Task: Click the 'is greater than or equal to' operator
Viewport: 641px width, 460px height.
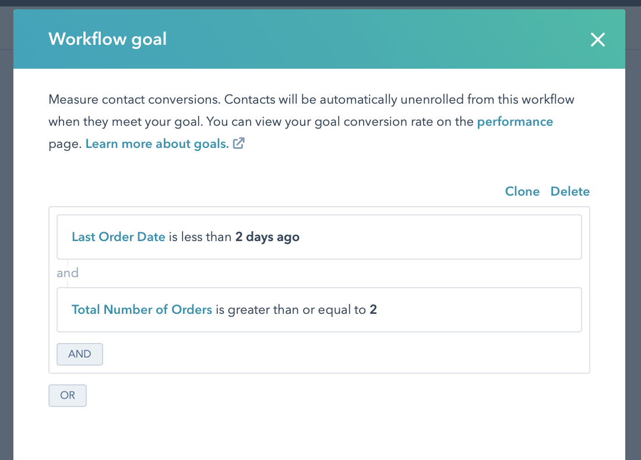Action: coord(291,310)
